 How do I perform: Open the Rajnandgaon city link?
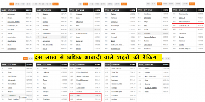click(x=12, y=49)
